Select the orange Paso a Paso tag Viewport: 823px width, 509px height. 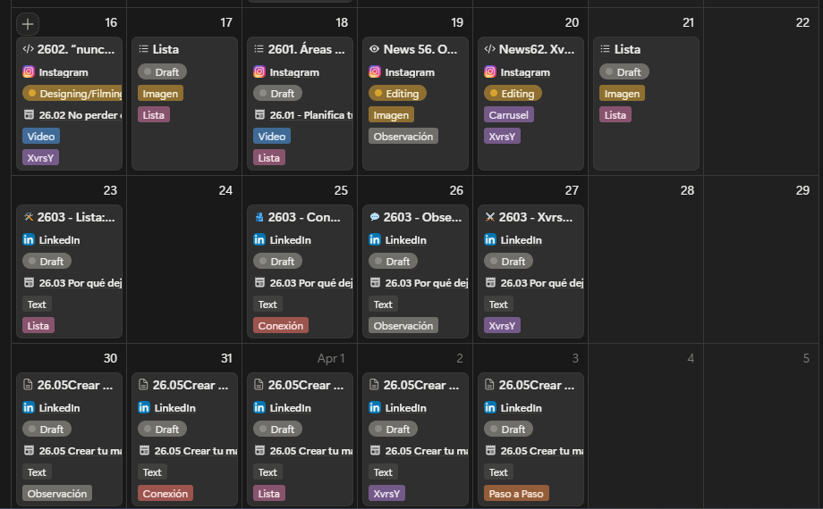click(x=516, y=494)
